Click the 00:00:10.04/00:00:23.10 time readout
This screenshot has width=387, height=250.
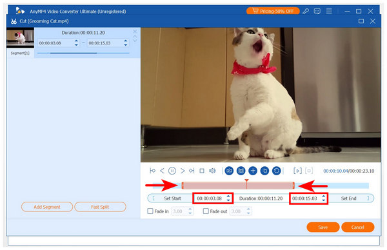348,171
